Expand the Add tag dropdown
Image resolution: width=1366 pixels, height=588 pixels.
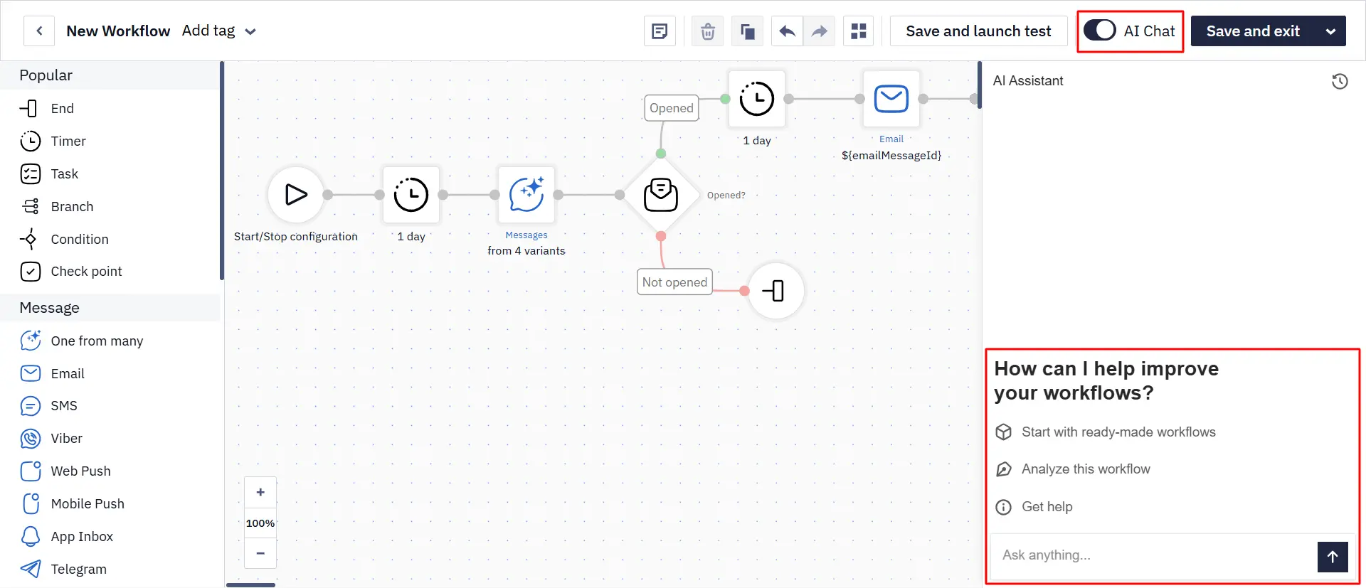tap(219, 31)
